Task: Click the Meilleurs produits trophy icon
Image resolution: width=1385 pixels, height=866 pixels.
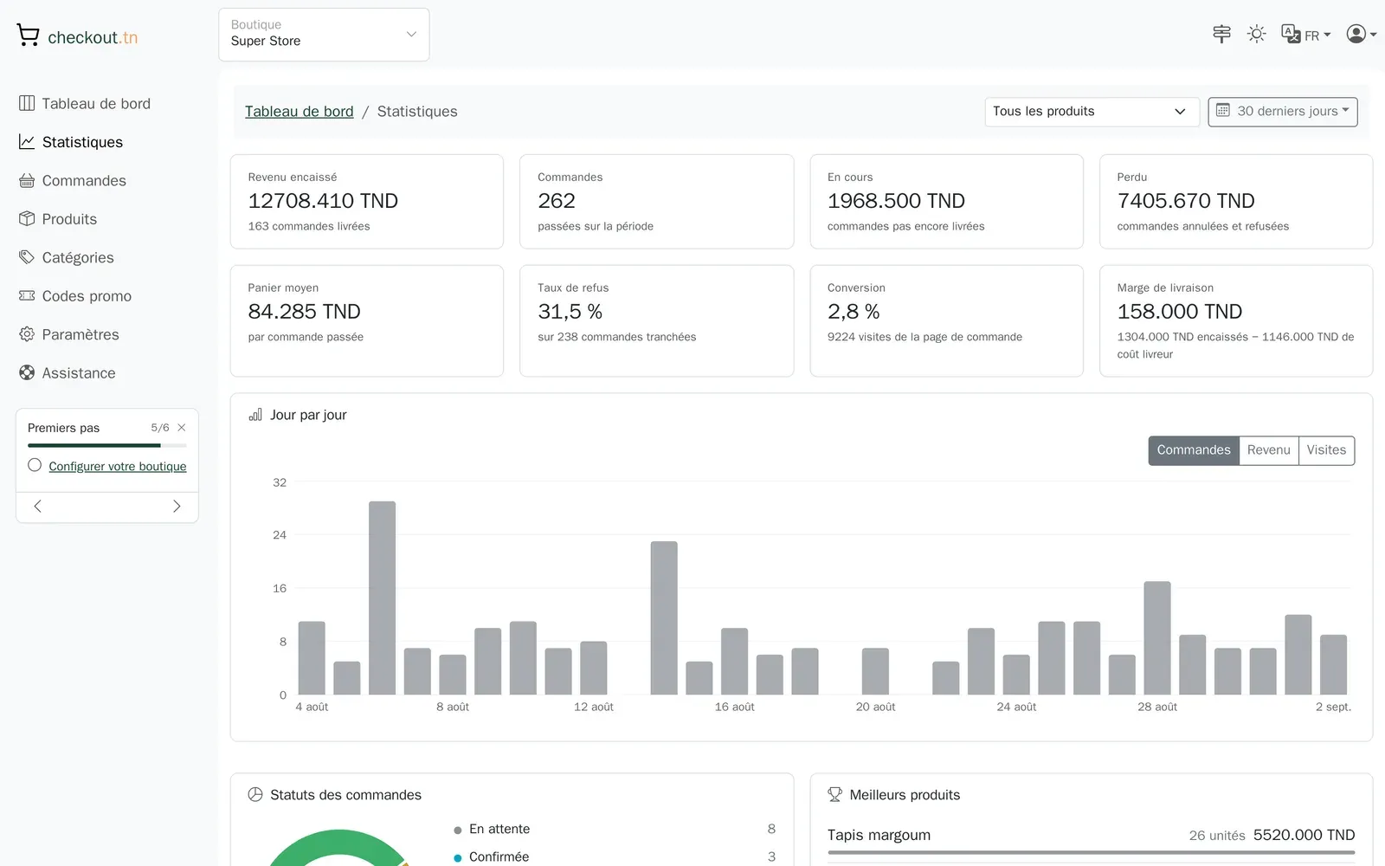Action: pos(834,795)
